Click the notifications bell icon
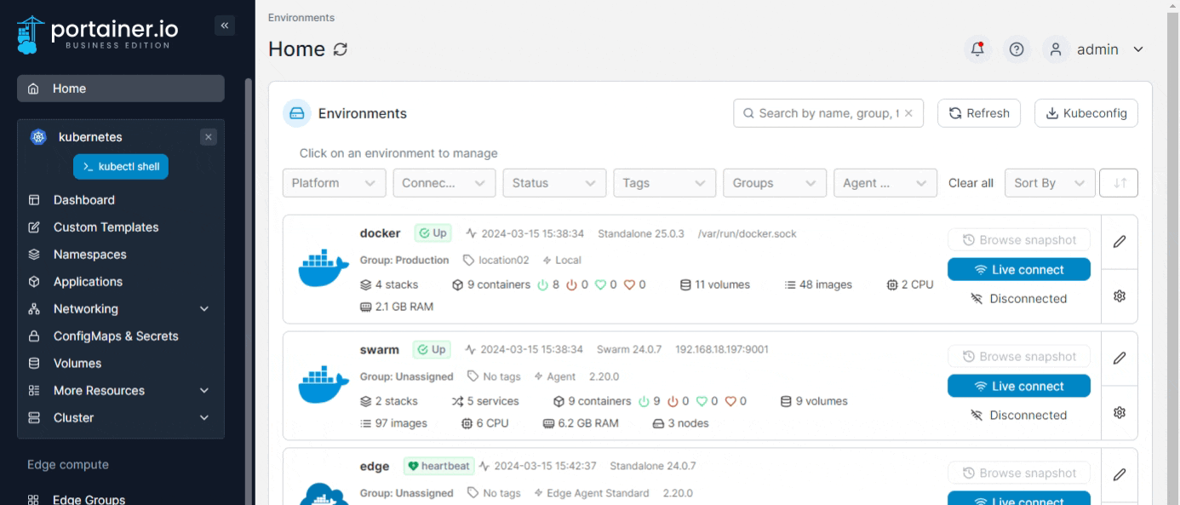This screenshot has width=1180, height=505. [977, 49]
